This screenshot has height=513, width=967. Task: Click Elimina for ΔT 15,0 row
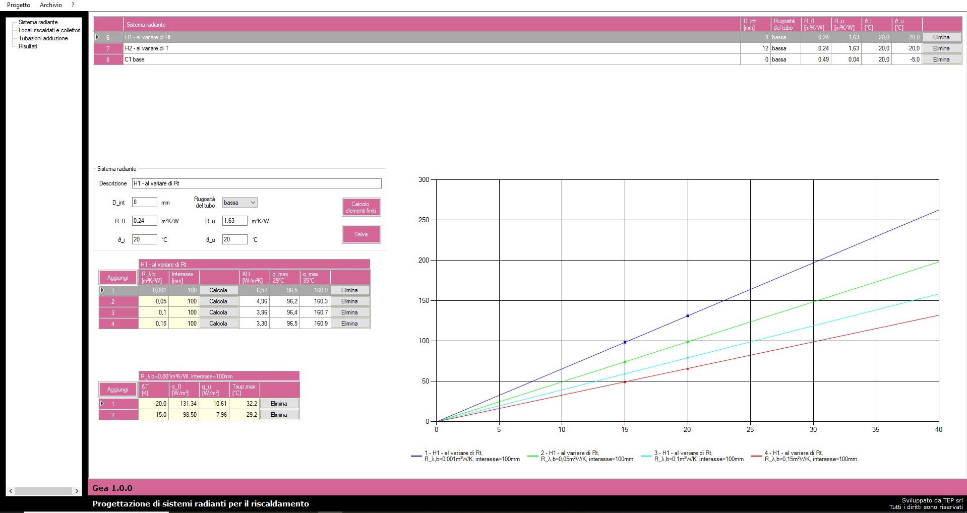click(279, 415)
